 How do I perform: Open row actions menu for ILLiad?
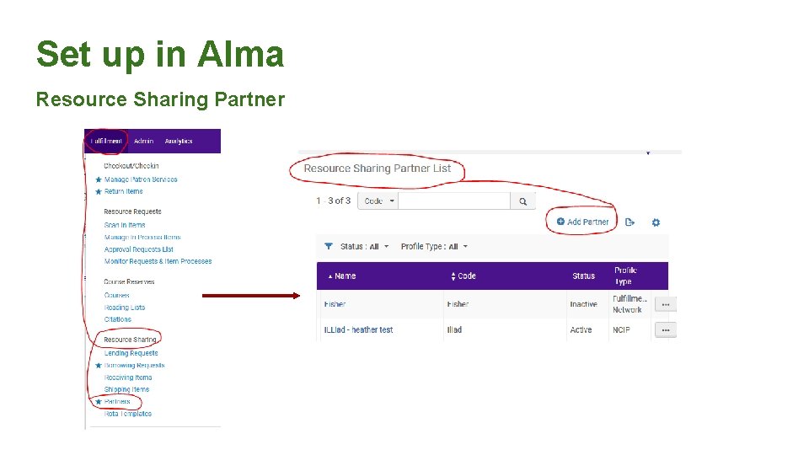click(666, 329)
